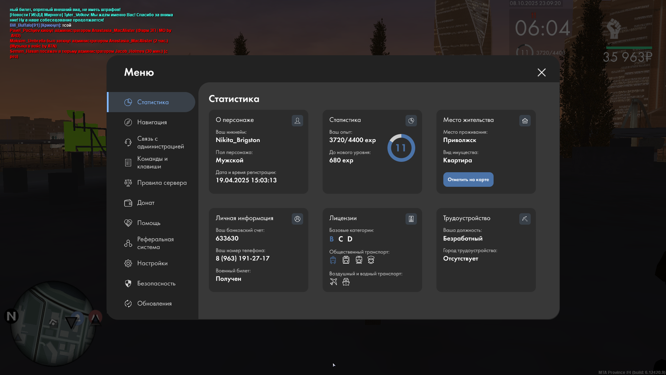
Task: Click the level 11 experience progress ring
Action: coord(401,148)
